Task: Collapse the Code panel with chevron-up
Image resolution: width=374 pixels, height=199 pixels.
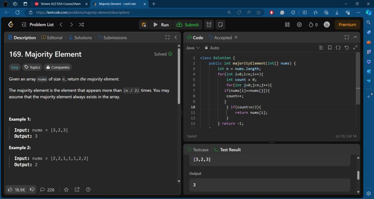Action: click(x=355, y=37)
